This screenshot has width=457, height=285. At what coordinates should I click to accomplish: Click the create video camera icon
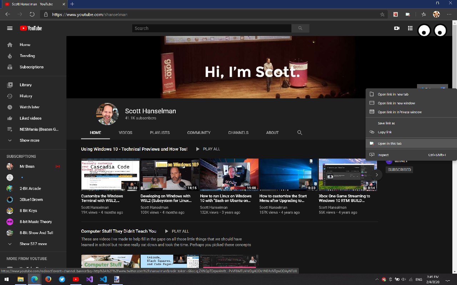[x=397, y=28]
